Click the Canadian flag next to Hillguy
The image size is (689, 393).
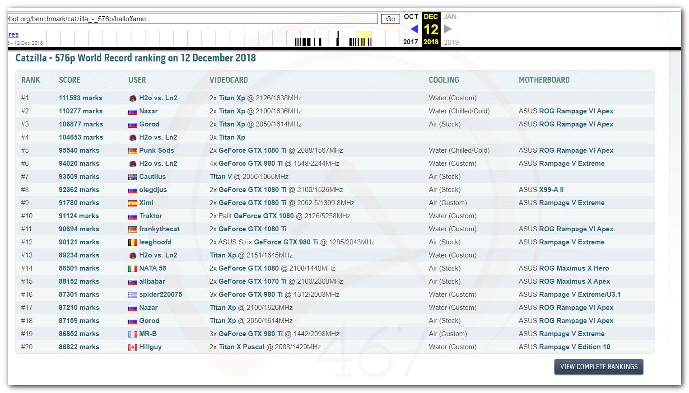[x=133, y=347]
